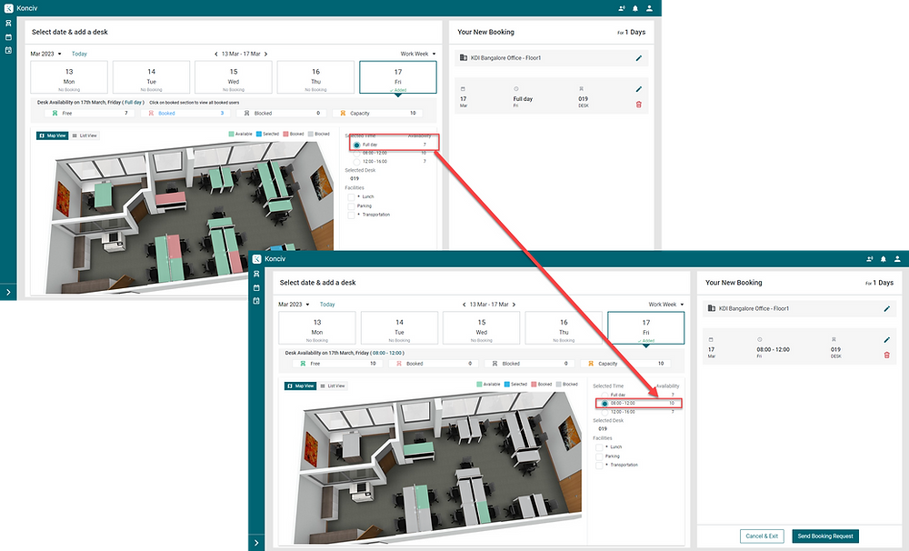
Task: Select the Thursday 16 date card
Action: click(563, 327)
